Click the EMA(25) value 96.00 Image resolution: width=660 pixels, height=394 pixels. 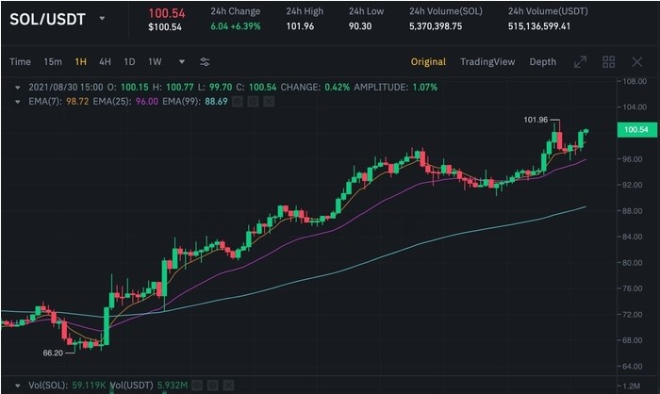tap(147, 102)
